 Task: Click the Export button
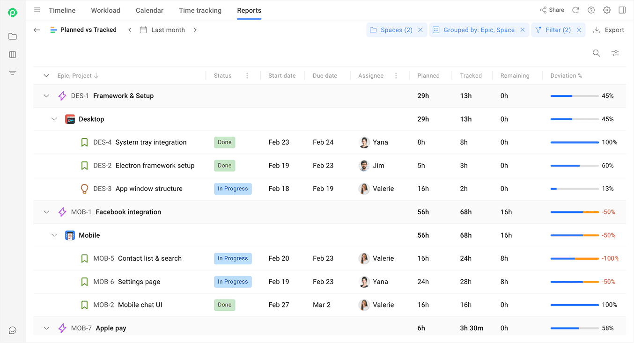pyautogui.click(x=608, y=30)
